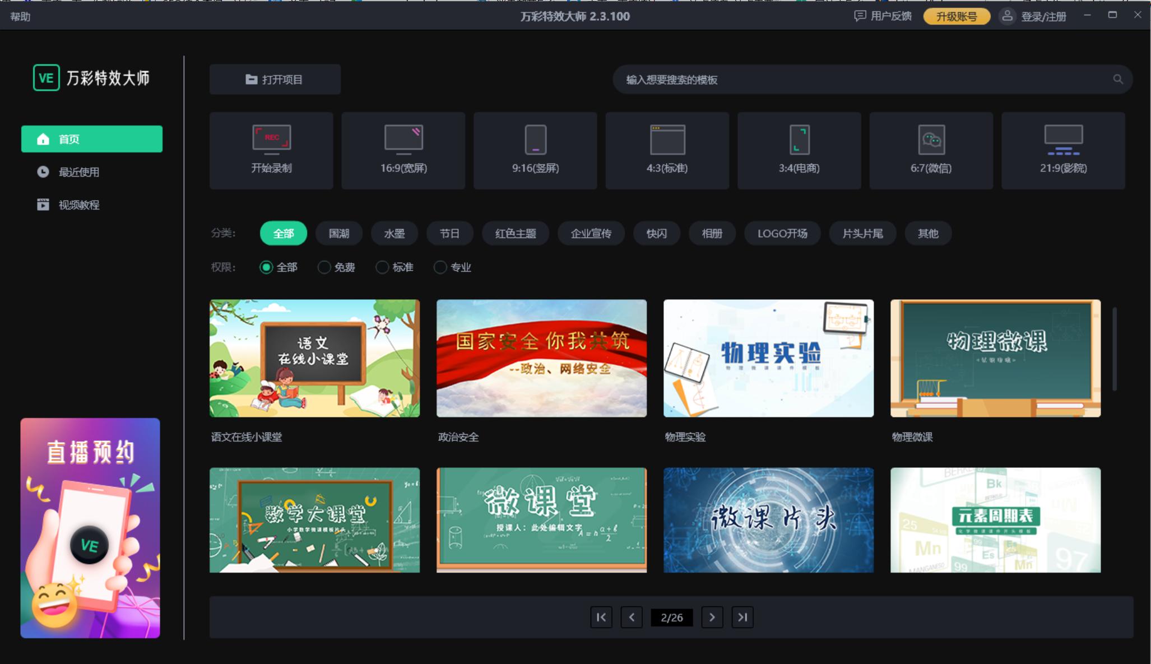The image size is (1151, 664).
Task: Switch to the 专业 permission filter
Action: (453, 267)
